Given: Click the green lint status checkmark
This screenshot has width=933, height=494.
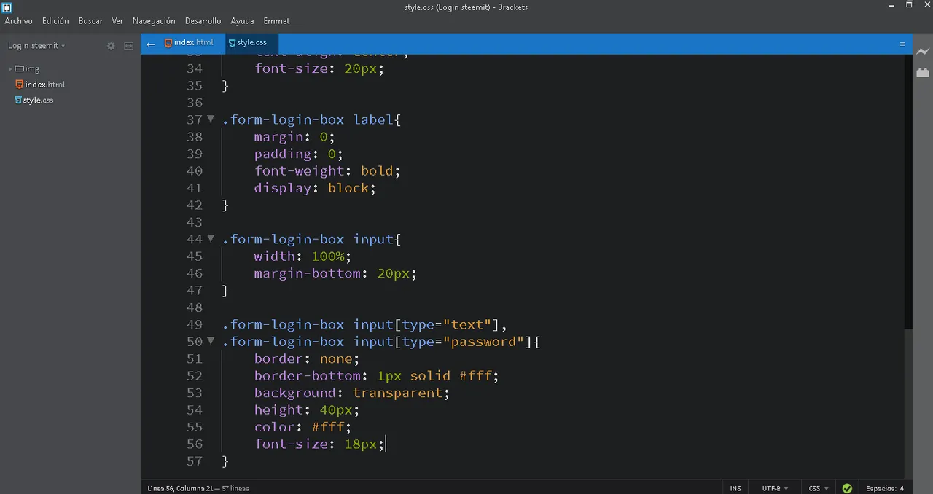Looking at the screenshot, I should click(x=847, y=488).
